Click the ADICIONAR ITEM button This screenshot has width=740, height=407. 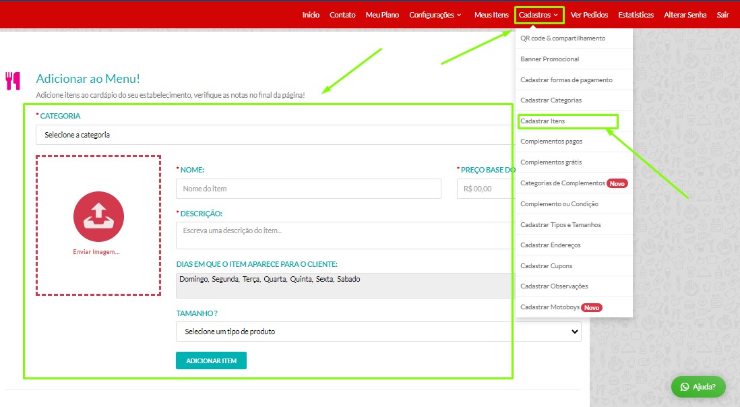tap(211, 361)
